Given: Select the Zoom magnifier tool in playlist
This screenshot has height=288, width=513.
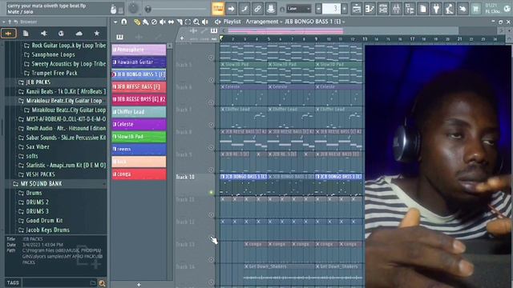Looking at the screenshot, I should tap(196, 22).
